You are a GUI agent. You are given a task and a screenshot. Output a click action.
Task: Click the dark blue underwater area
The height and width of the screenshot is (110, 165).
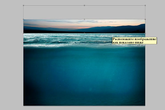coord(84,76)
